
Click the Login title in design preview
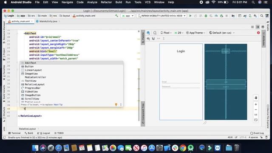click(181, 51)
